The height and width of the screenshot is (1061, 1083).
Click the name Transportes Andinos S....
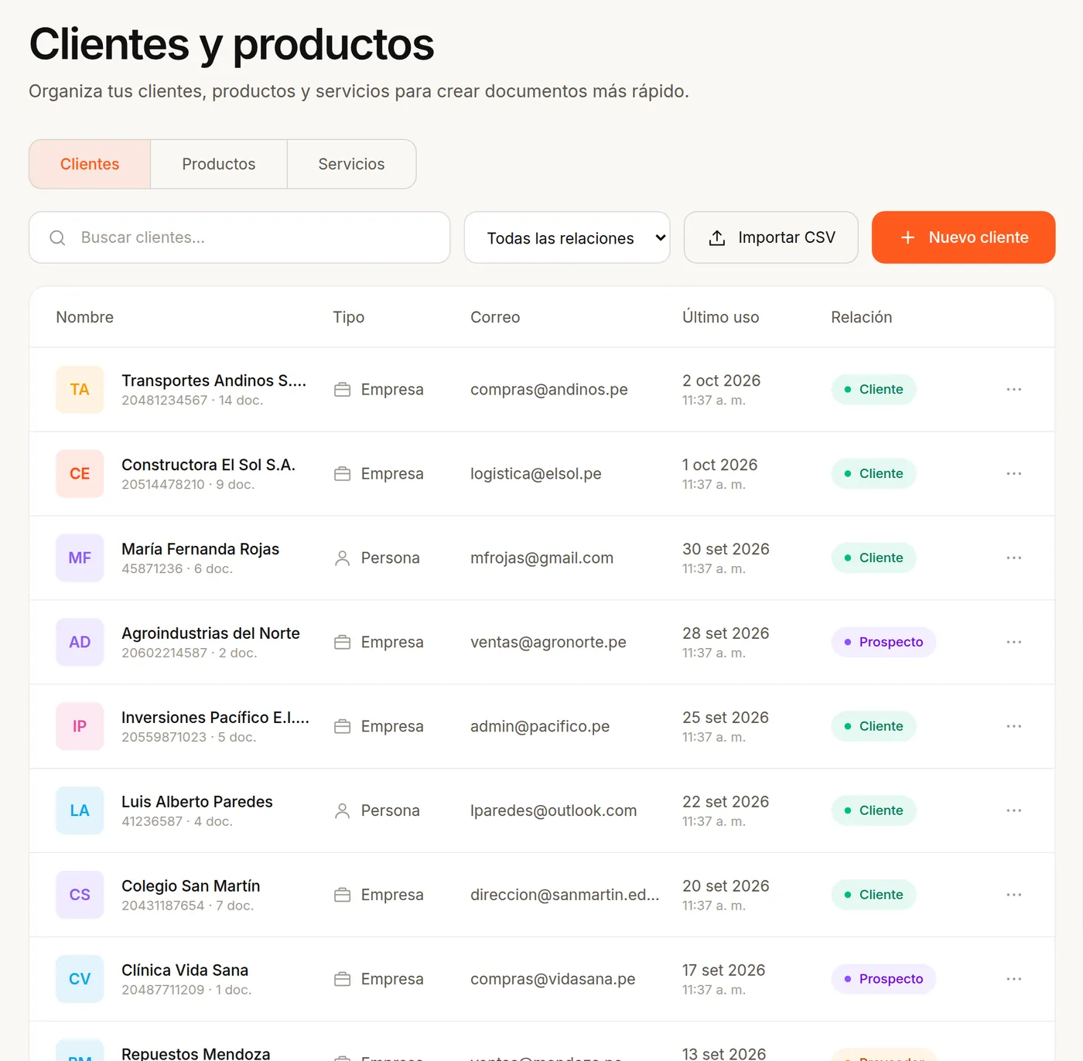pos(214,380)
